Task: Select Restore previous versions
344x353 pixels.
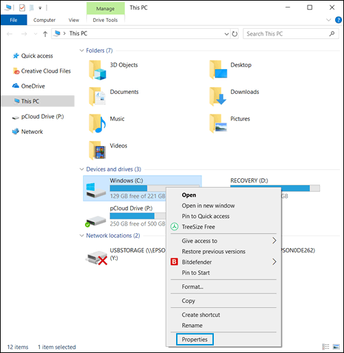Action: click(x=214, y=252)
